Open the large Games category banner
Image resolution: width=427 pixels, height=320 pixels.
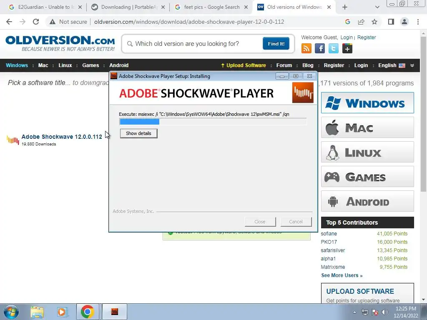[367, 177]
